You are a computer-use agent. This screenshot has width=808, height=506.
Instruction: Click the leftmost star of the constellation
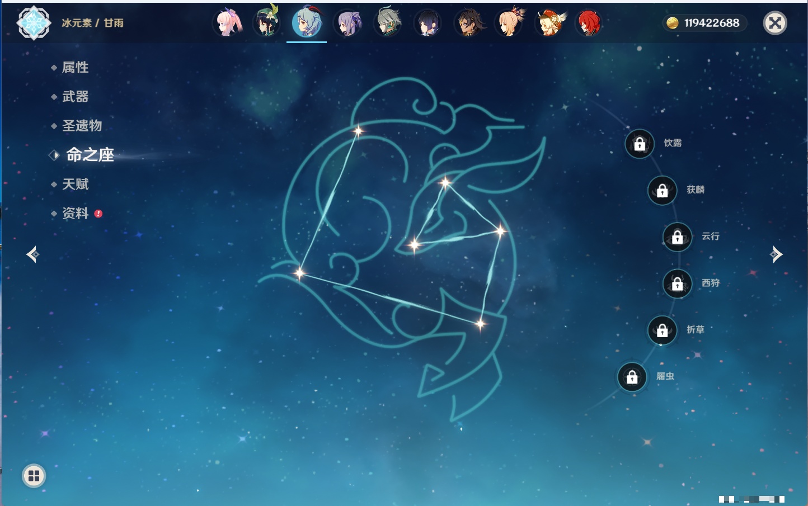pyautogui.click(x=299, y=273)
